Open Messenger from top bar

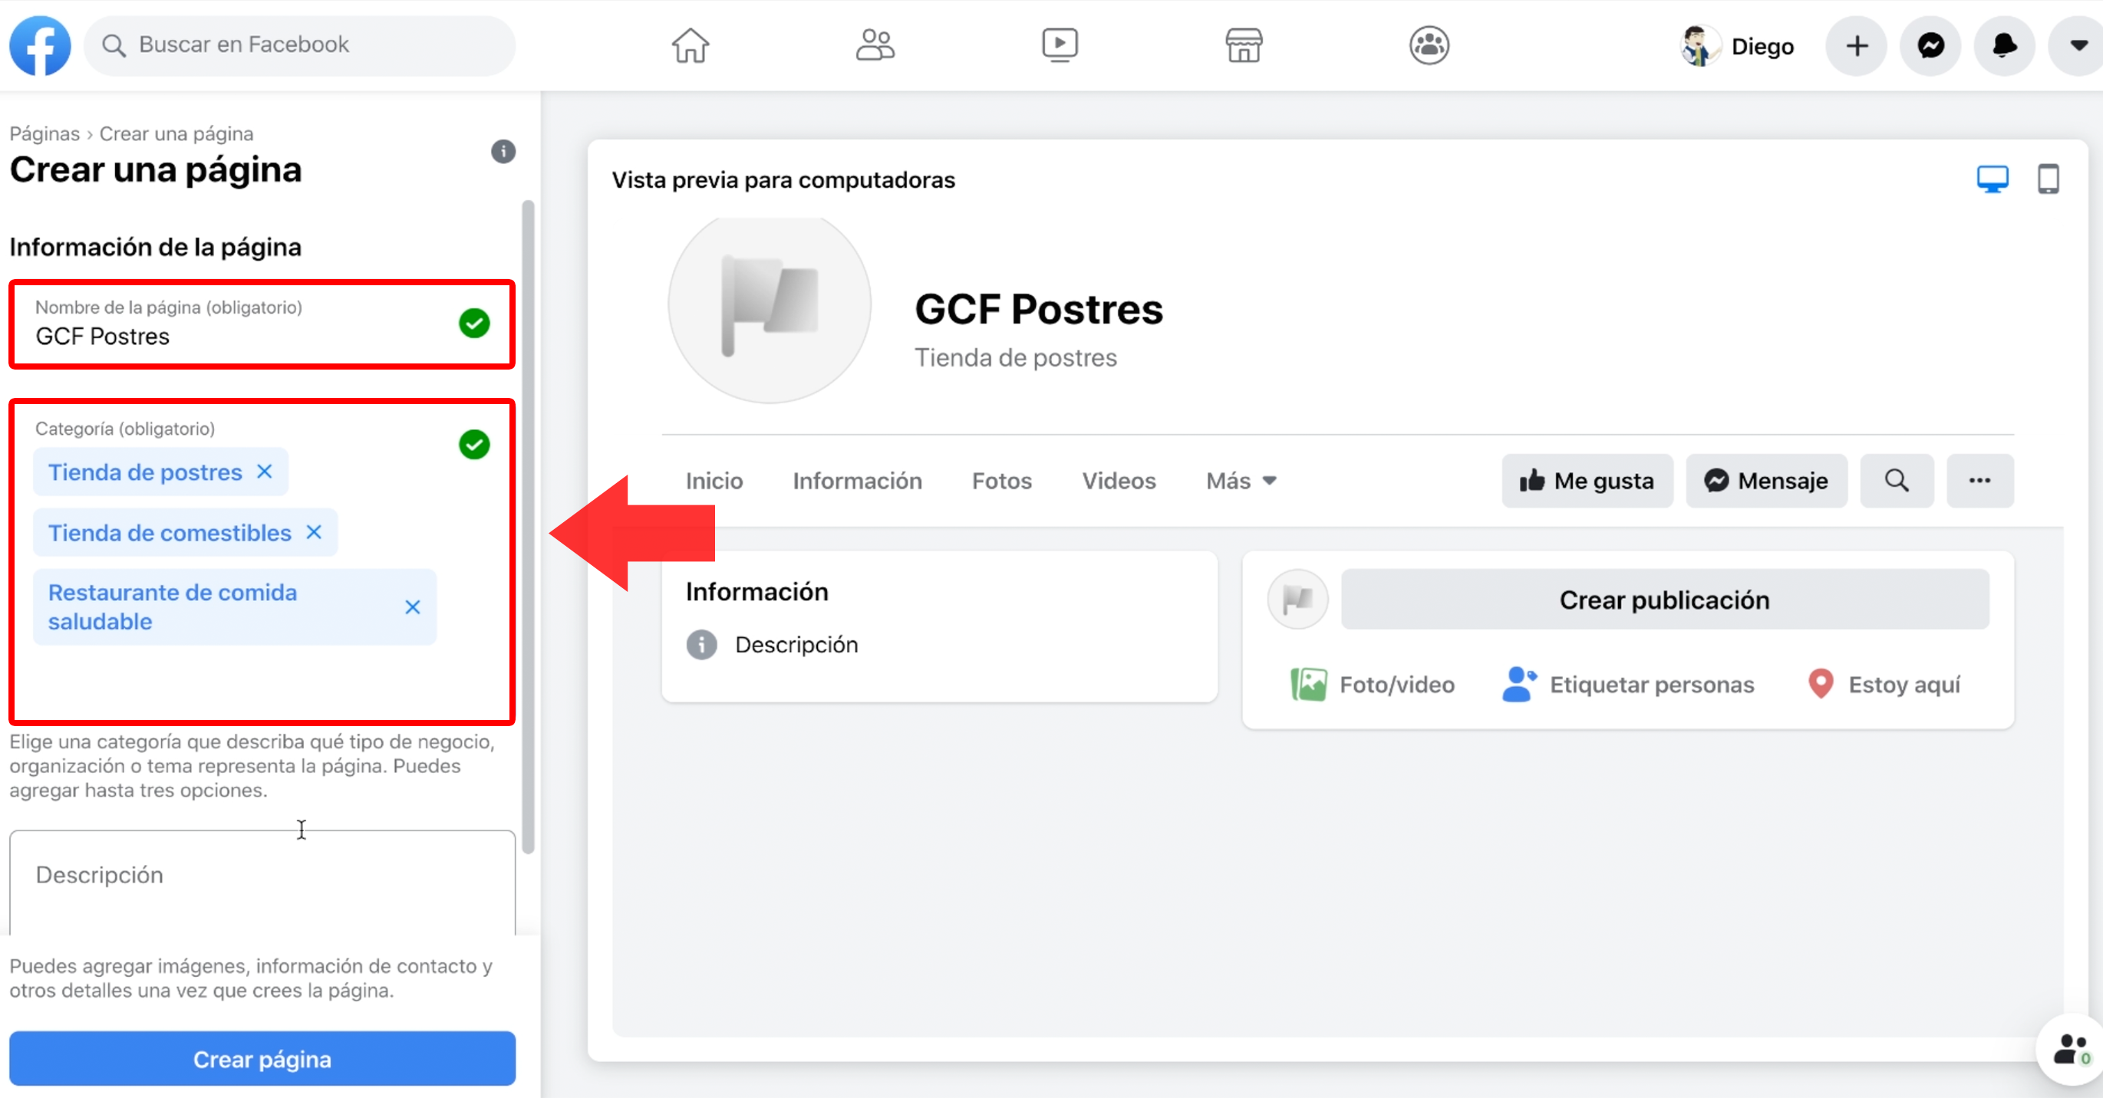pyautogui.click(x=1930, y=46)
